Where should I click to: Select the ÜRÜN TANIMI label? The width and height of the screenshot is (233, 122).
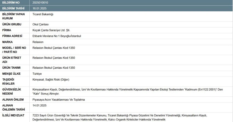[x=12, y=68]
